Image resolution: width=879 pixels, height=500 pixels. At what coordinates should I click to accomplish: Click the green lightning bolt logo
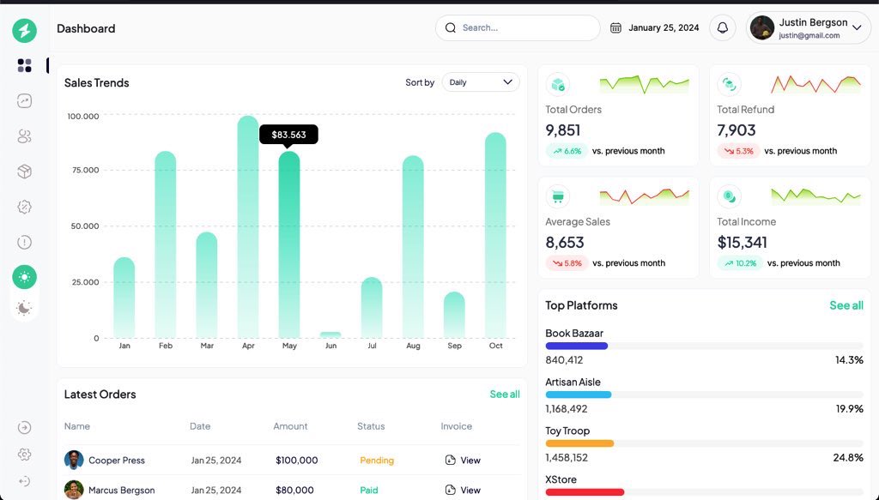[24, 30]
